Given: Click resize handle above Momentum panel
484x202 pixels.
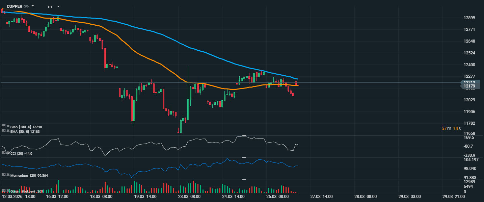Looking at the screenshot, I should click(x=244, y=157).
